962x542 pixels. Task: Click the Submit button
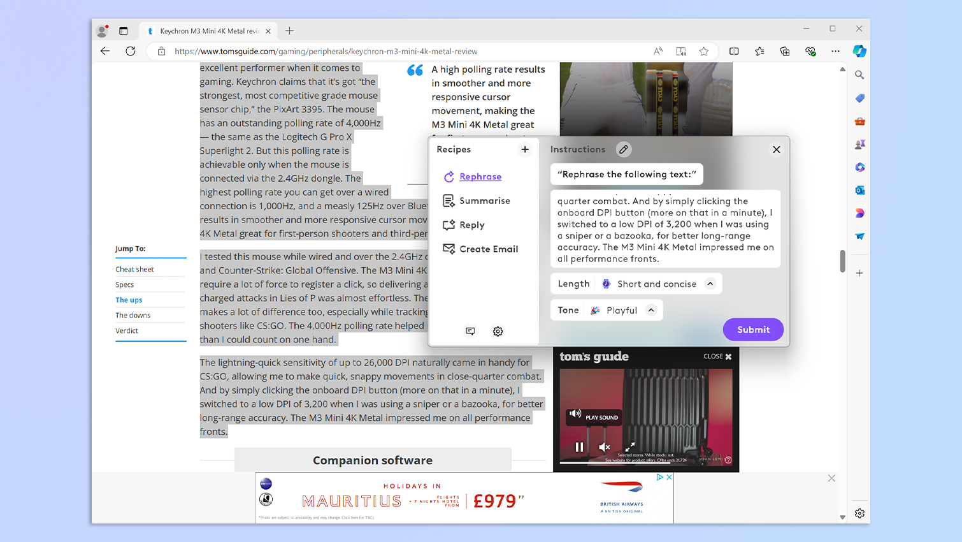(x=753, y=330)
